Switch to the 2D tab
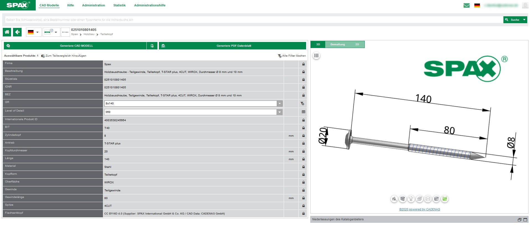 pos(357,44)
